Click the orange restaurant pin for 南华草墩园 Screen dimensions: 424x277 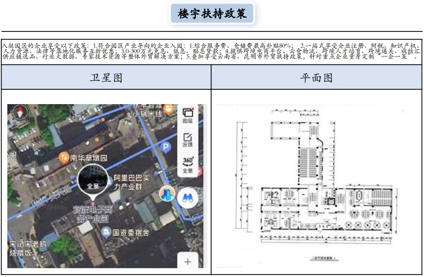(64, 158)
